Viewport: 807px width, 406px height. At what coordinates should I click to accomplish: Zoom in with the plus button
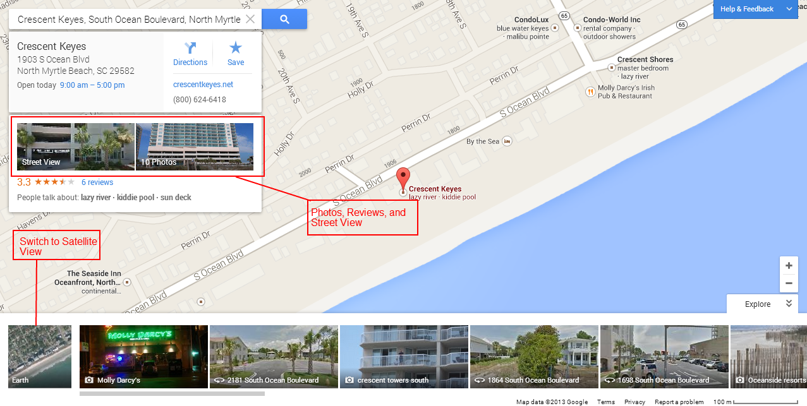(x=788, y=265)
